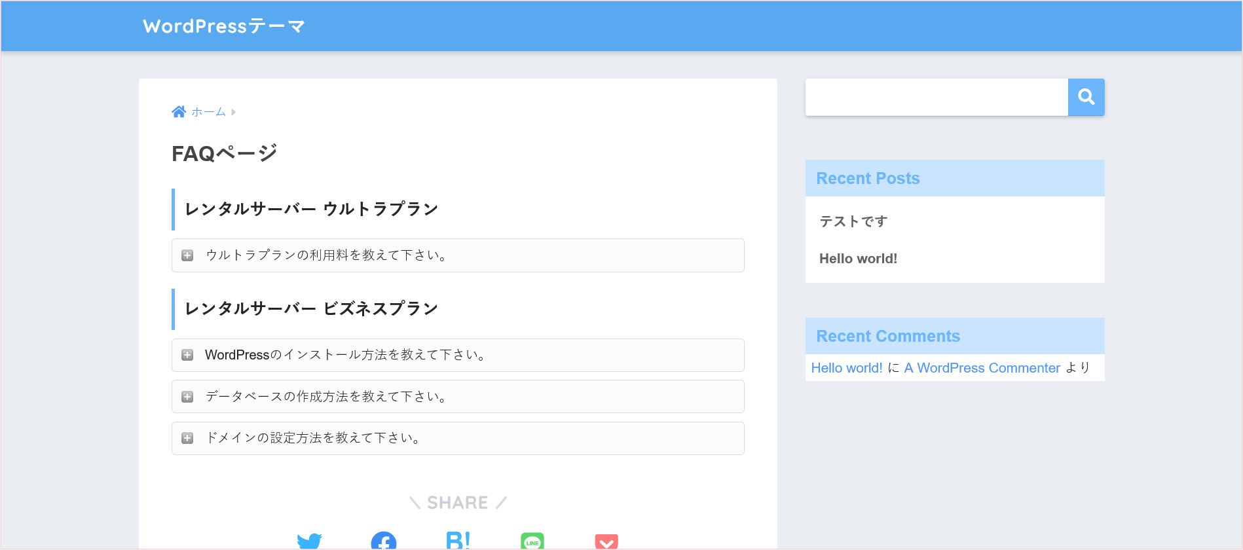Click heading レンタルサーバー ビズネスプラン
The width and height of the screenshot is (1243, 550).
pyautogui.click(x=311, y=309)
